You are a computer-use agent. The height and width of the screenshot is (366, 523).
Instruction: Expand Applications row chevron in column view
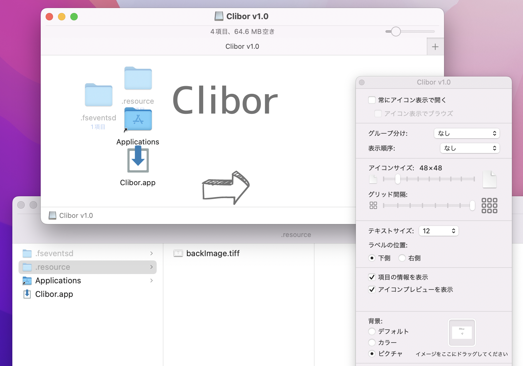coord(151,281)
